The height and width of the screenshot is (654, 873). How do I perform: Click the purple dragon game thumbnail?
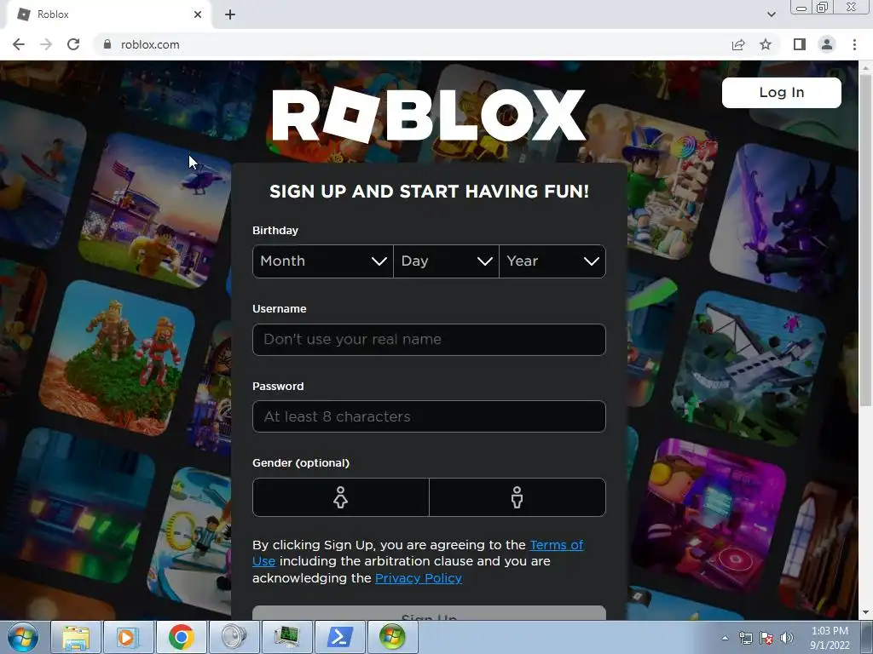point(785,218)
